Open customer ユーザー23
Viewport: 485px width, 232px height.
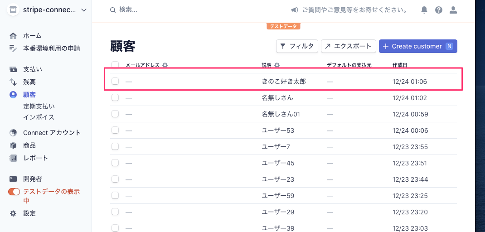click(278, 179)
